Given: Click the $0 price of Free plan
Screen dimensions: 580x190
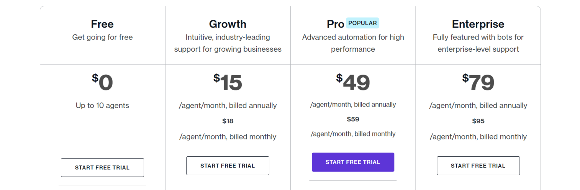Looking at the screenshot, I should point(102,82).
